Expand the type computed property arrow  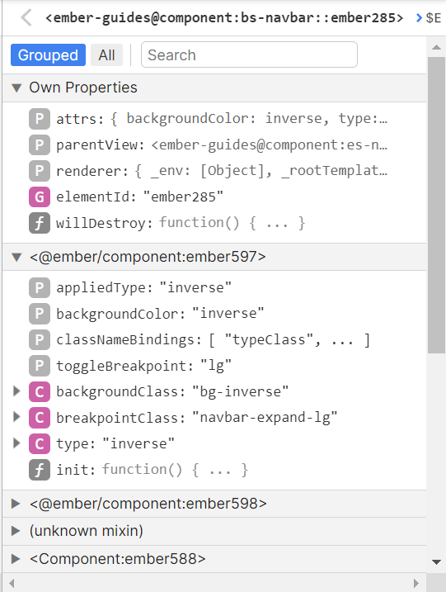point(16,443)
